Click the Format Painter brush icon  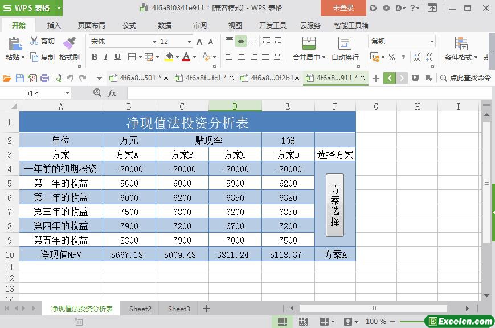click(69, 43)
